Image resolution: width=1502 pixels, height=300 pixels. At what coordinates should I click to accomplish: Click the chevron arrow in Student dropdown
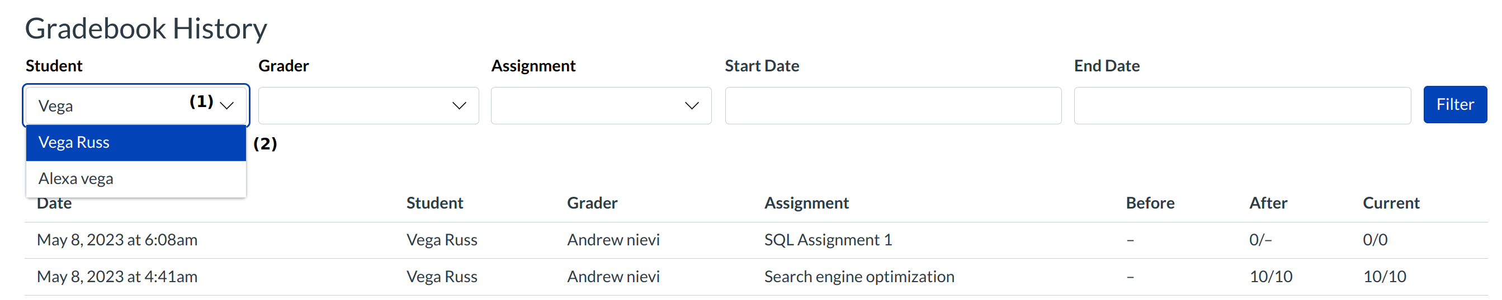click(x=227, y=106)
